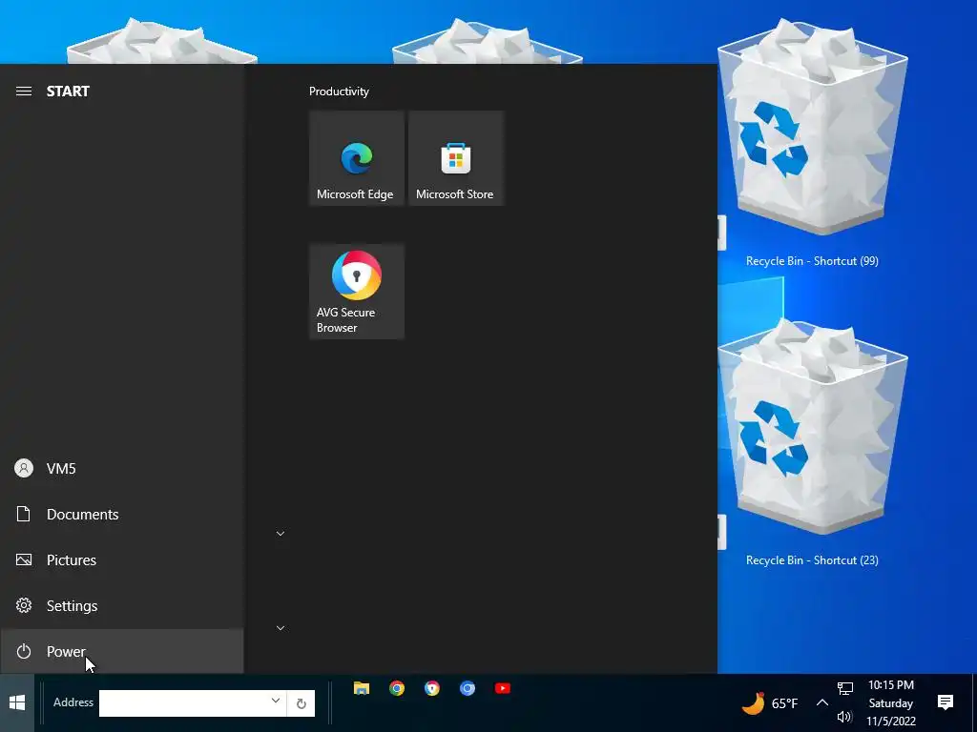Launch the Microsoft Store tile

pyautogui.click(x=455, y=158)
